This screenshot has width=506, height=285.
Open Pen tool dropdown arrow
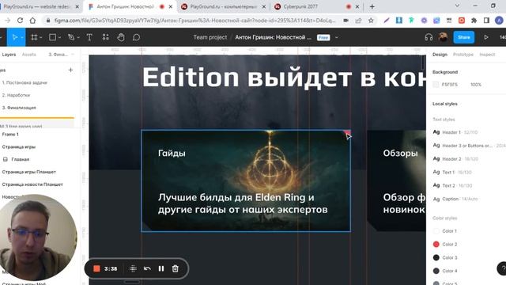[x=78, y=38]
